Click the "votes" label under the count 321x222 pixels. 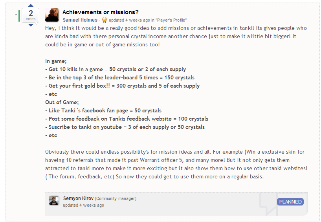pos(31,19)
